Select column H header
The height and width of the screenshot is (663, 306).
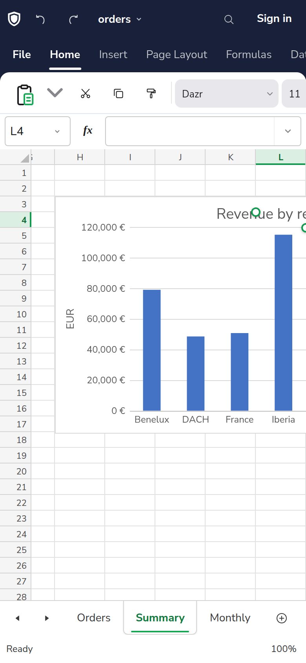(x=80, y=157)
